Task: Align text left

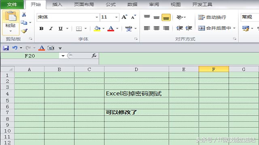Action: (147, 28)
